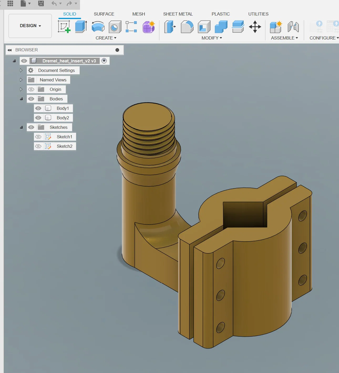Switch to the SURFACE tab

point(104,14)
